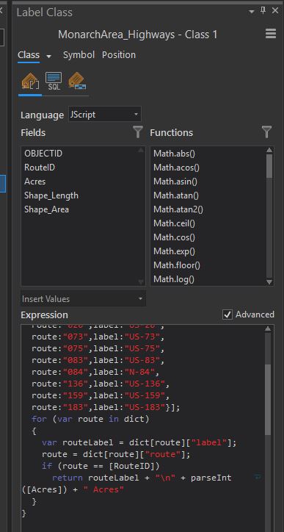Open the Insert Values dropdown
The height and width of the screenshot is (532, 284).
[83, 299]
